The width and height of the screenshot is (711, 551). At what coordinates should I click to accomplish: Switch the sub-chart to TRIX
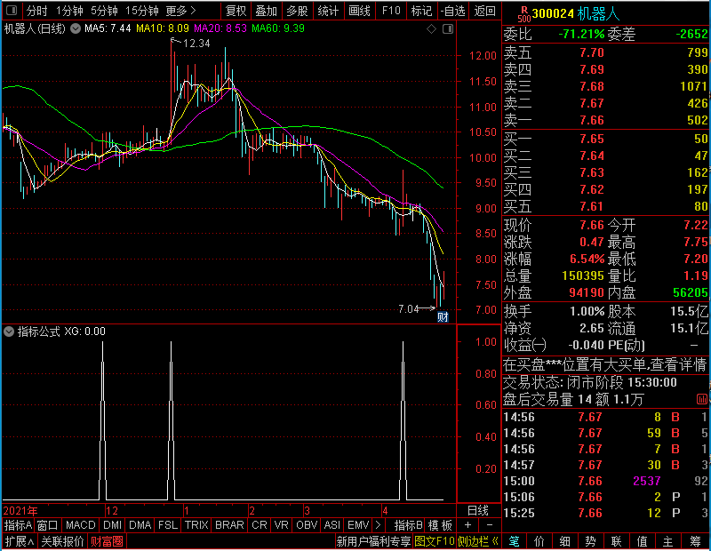tap(196, 525)
